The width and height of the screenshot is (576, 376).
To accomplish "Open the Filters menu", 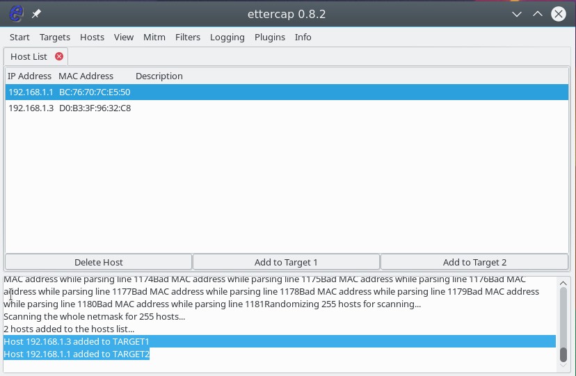I will [x=188, y=37].
